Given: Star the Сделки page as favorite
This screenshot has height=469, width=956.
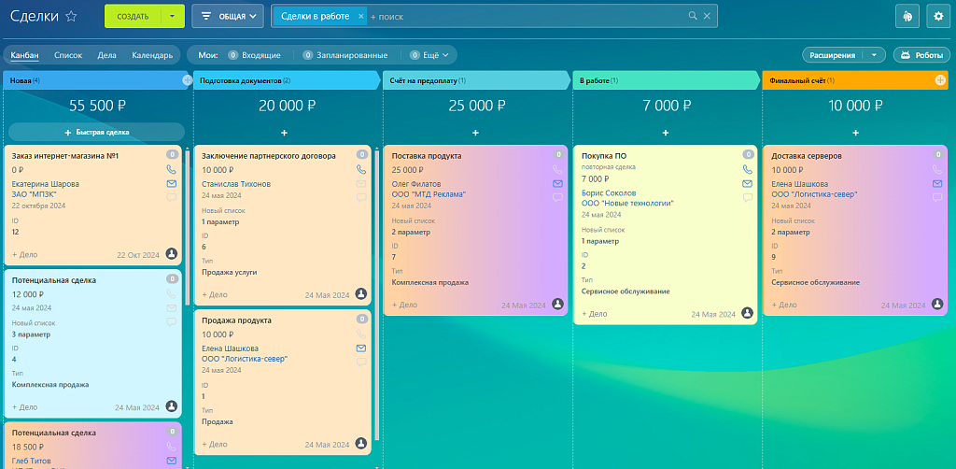Looking at the screenshot, I should pos(72,17).
